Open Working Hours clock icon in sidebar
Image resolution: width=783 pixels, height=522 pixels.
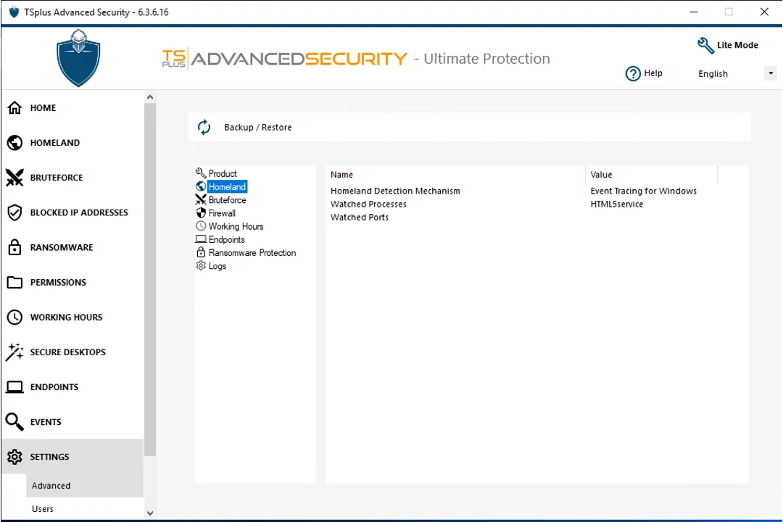coord(14,317)
